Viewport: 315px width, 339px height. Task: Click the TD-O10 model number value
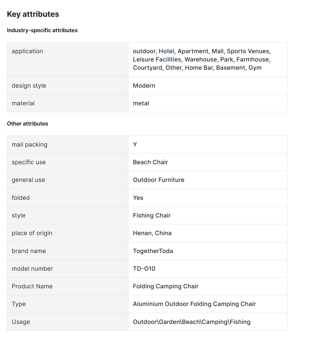coord(144,269)
